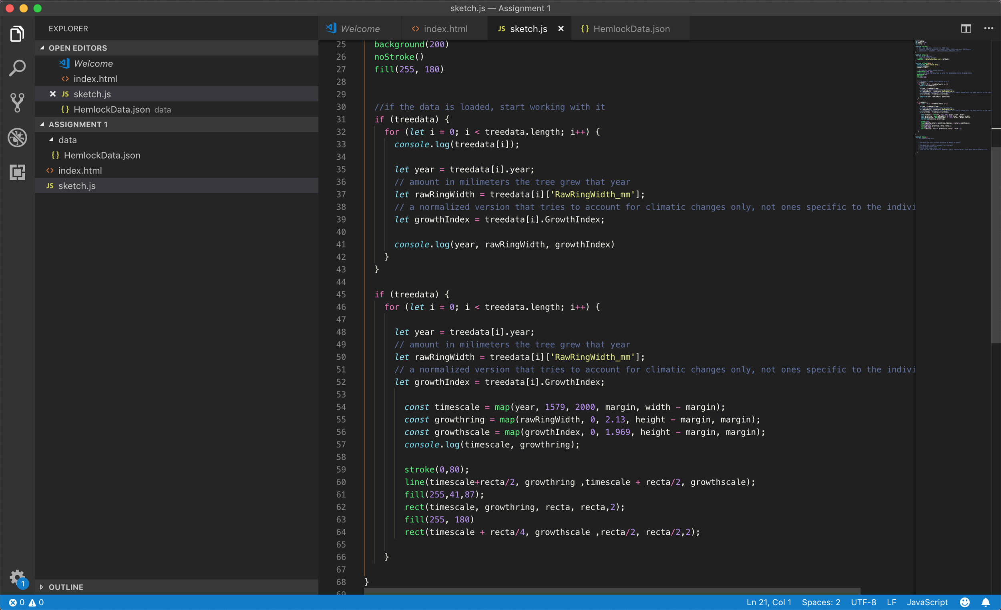Switch to the index.html tab
Screen dimensions: 1001x610
click(x=445, y=29)
